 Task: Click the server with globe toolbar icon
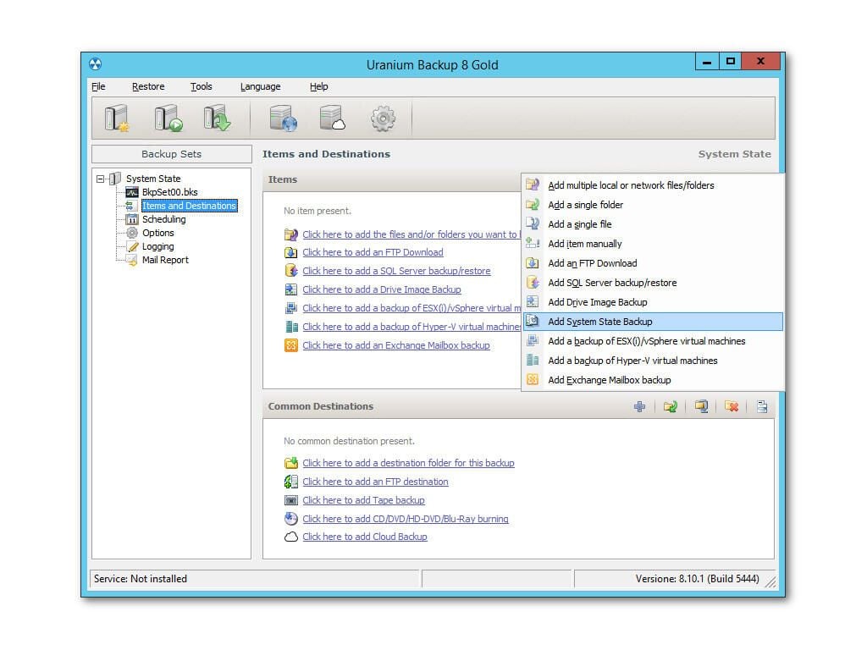coord(283,118)
